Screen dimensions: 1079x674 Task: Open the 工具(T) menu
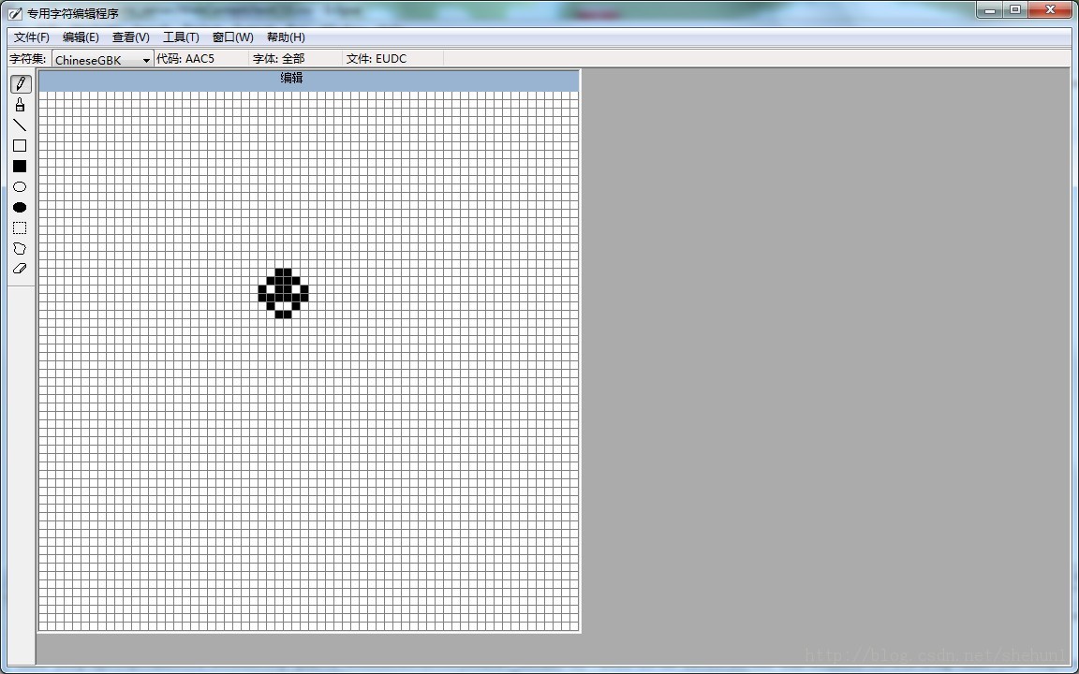[x=181, y=37]
